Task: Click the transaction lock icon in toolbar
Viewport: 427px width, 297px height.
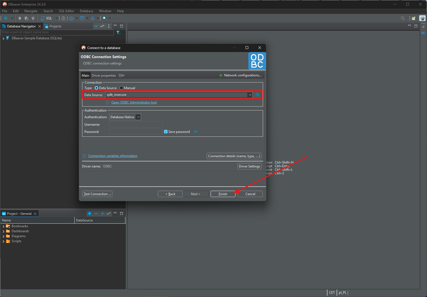Action: click(63, 18)
